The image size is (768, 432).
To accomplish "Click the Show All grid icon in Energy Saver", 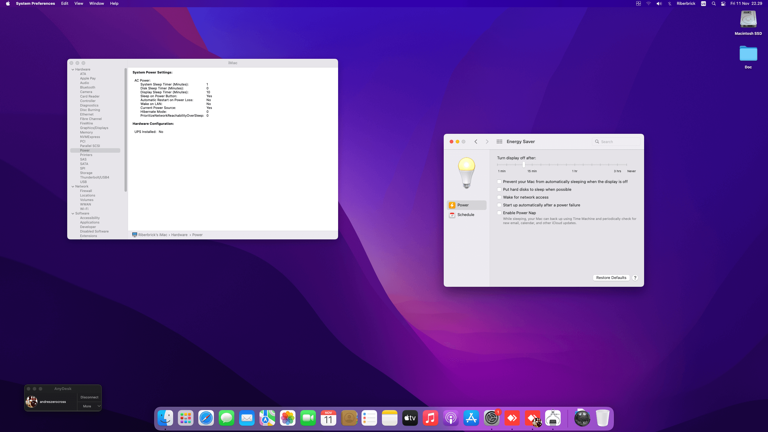I will tap(499, 142).
